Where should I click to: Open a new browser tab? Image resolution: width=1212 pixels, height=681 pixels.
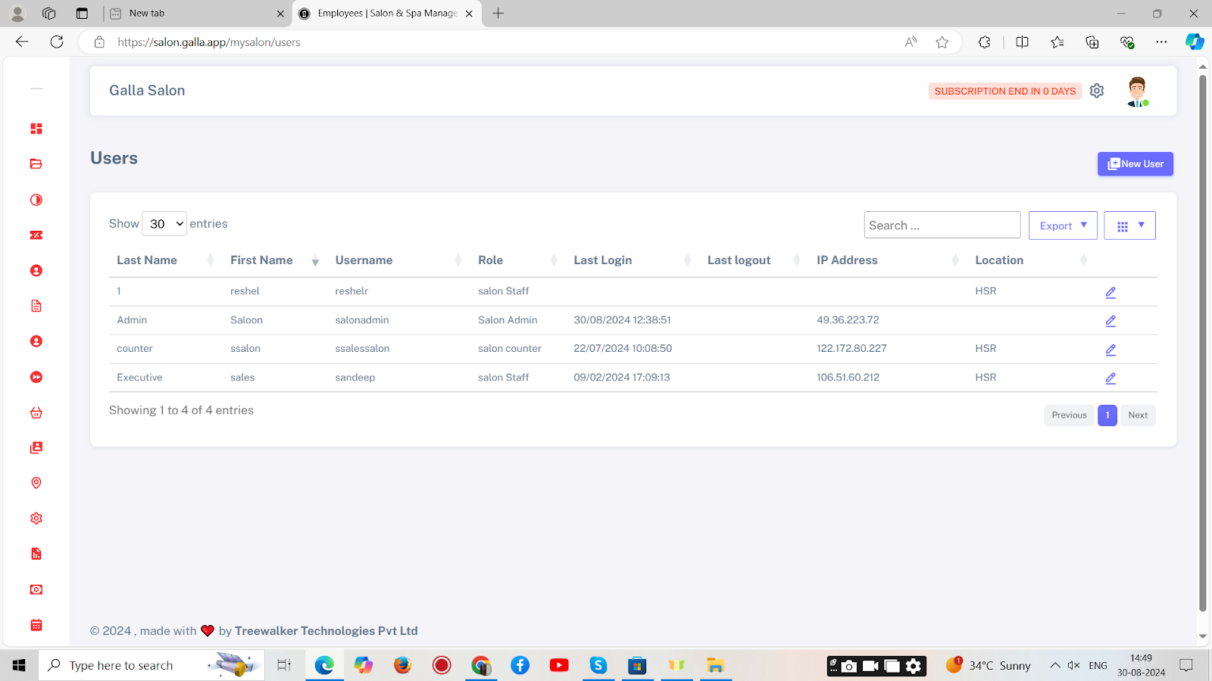click(498, 14)
